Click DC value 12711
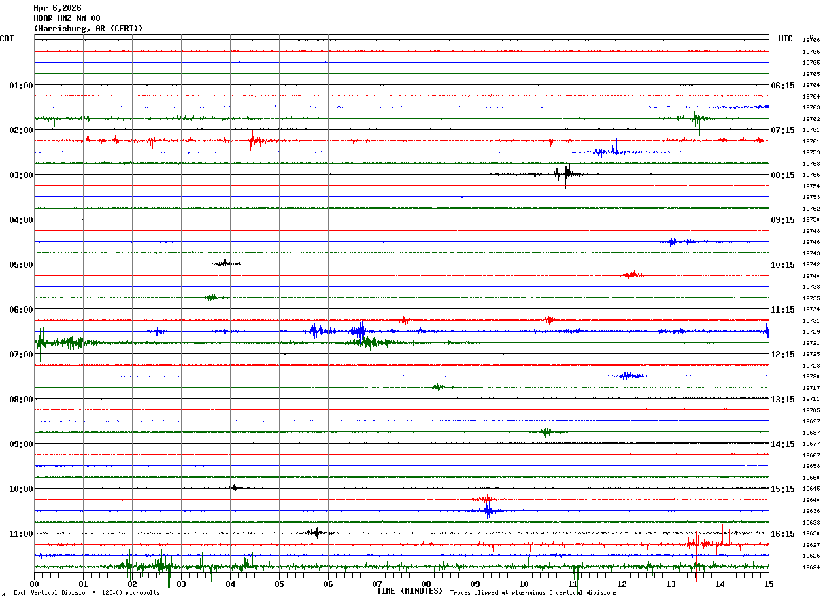The height and width of the screenshot is (602, 823). 811,400
